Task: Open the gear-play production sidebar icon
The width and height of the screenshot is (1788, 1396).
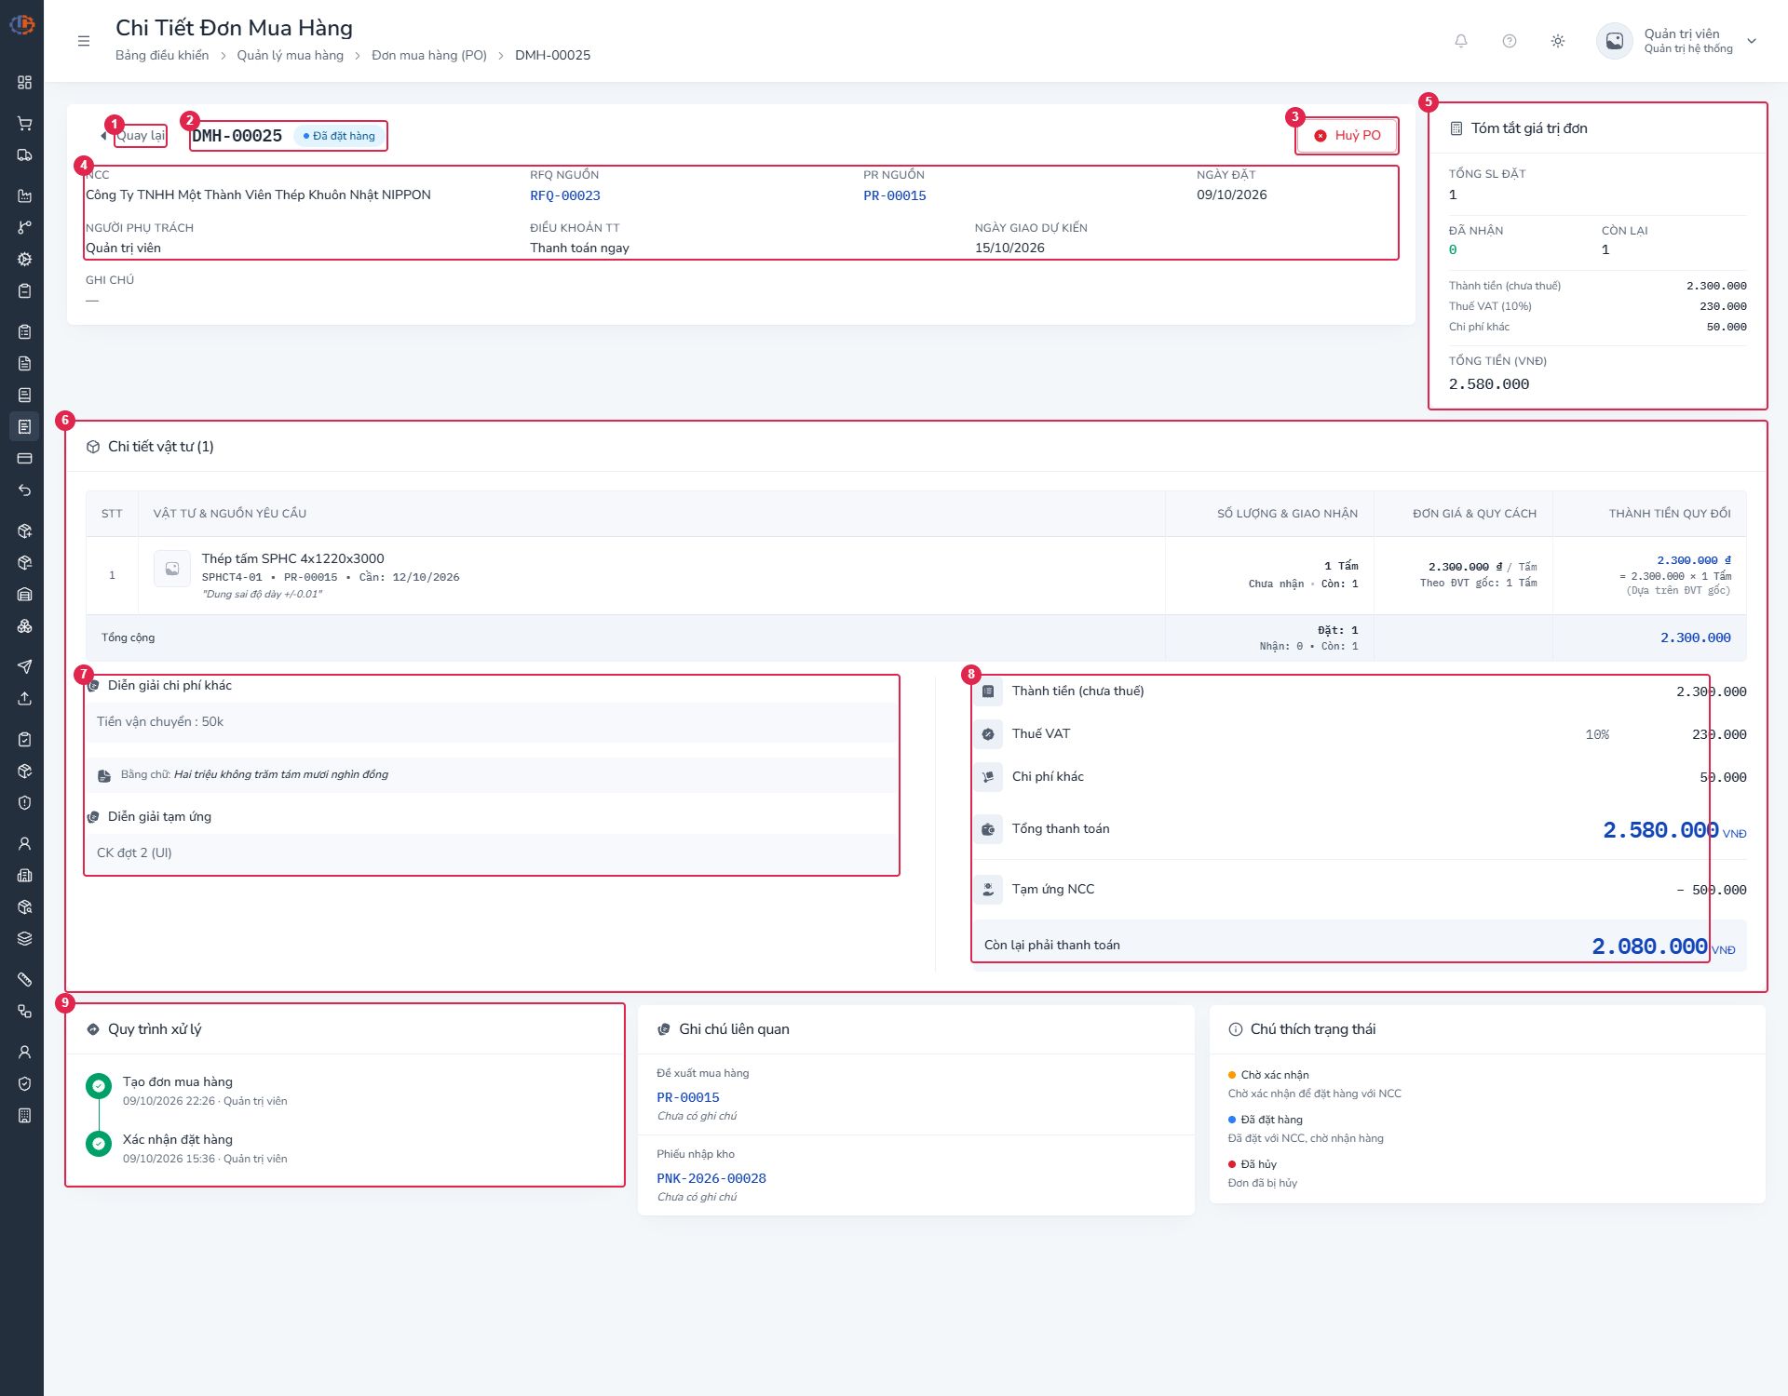Action: click(x=25, y=260)
